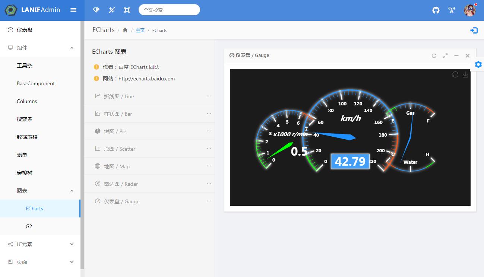This screenshot has height=277, width=484.
Task: Select 点图 / Scatter chart type
Action: tap(149, 149)
